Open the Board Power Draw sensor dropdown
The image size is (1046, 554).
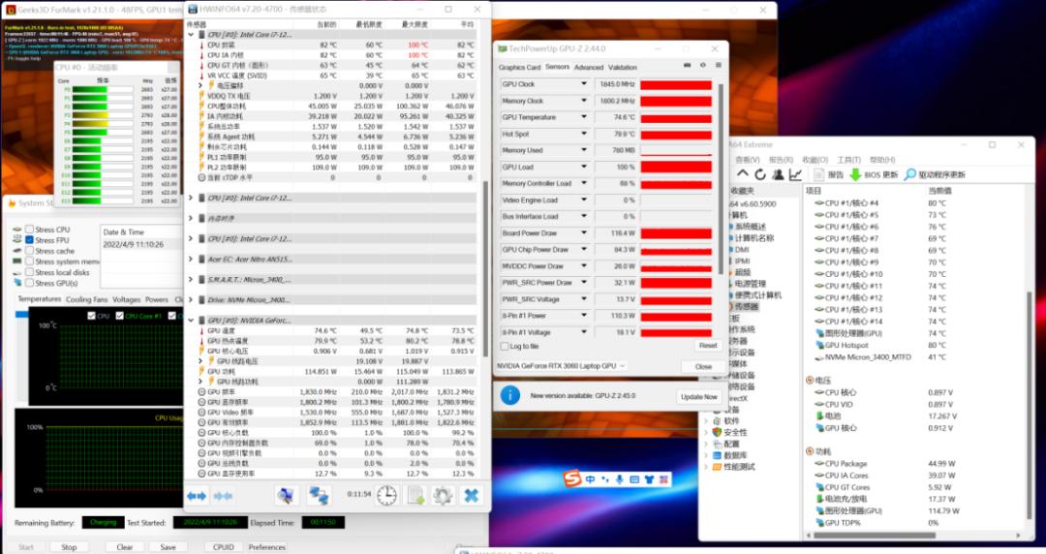(584, 232)
